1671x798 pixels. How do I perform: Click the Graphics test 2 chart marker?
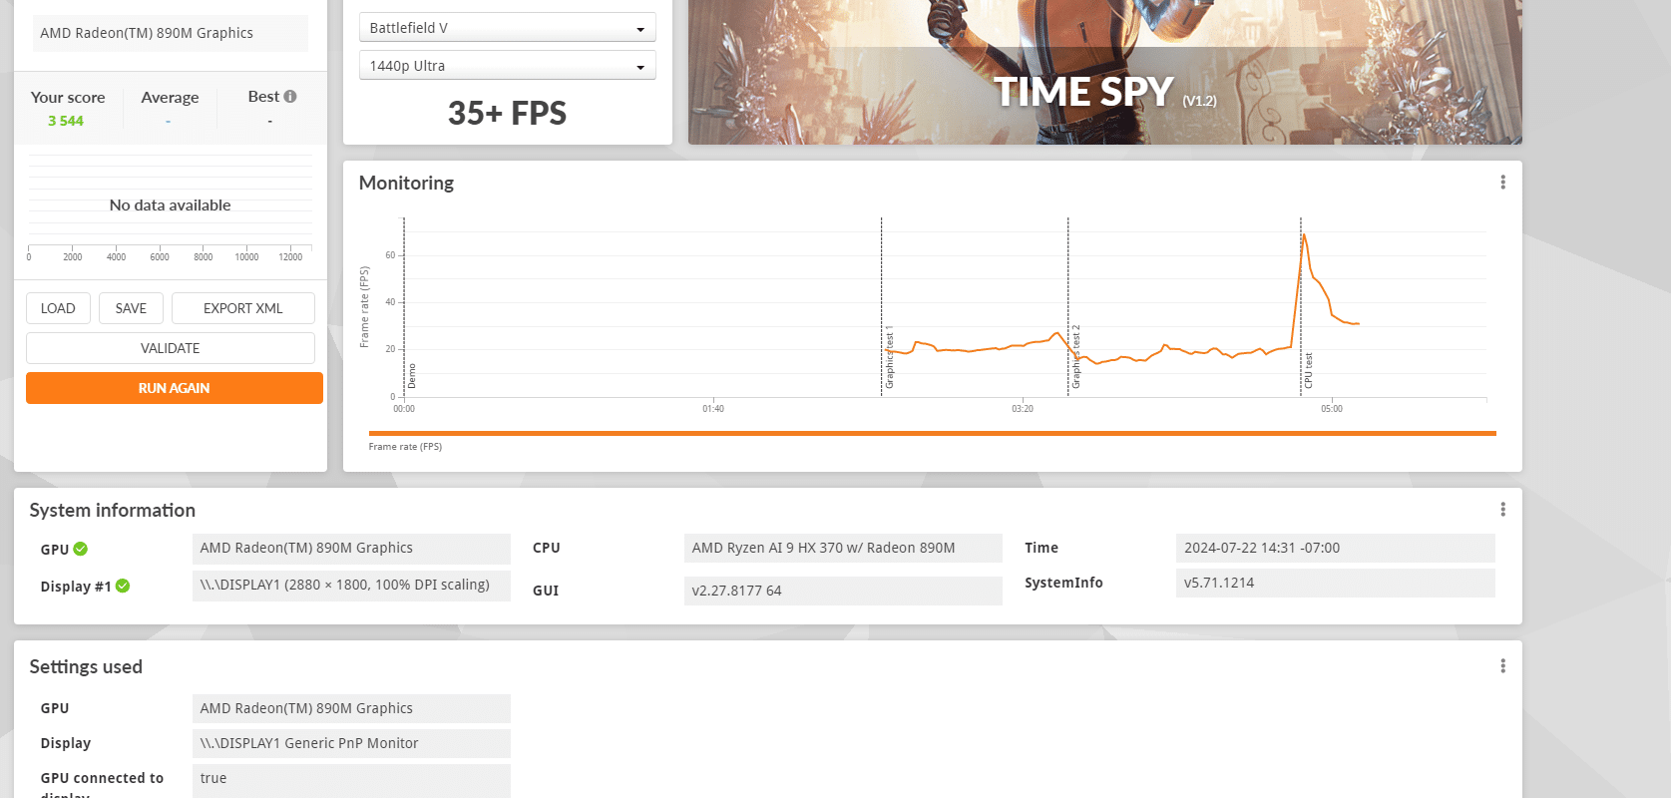1076,357
